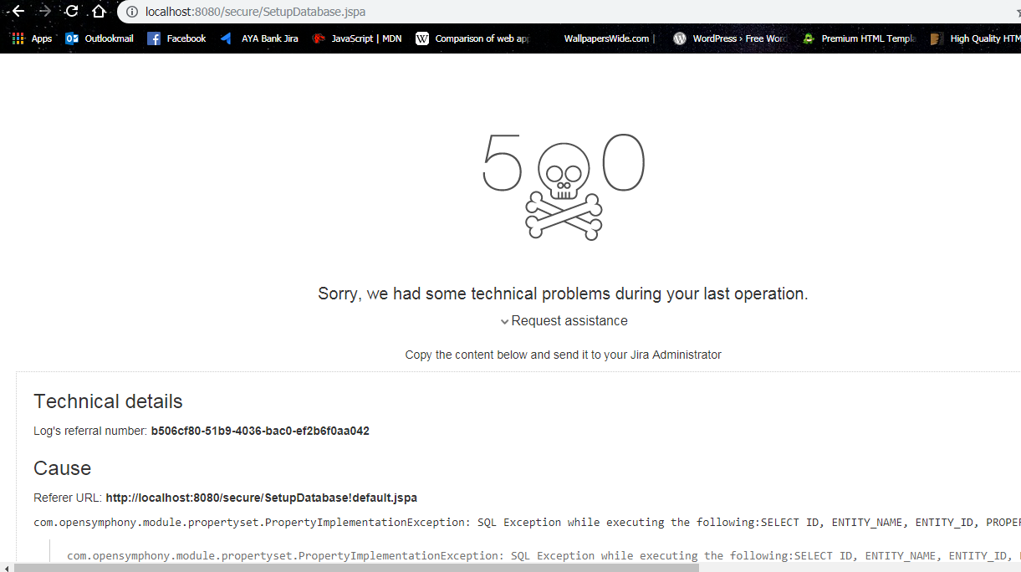Click the browser forward arrow

click(x=45, y=12)
